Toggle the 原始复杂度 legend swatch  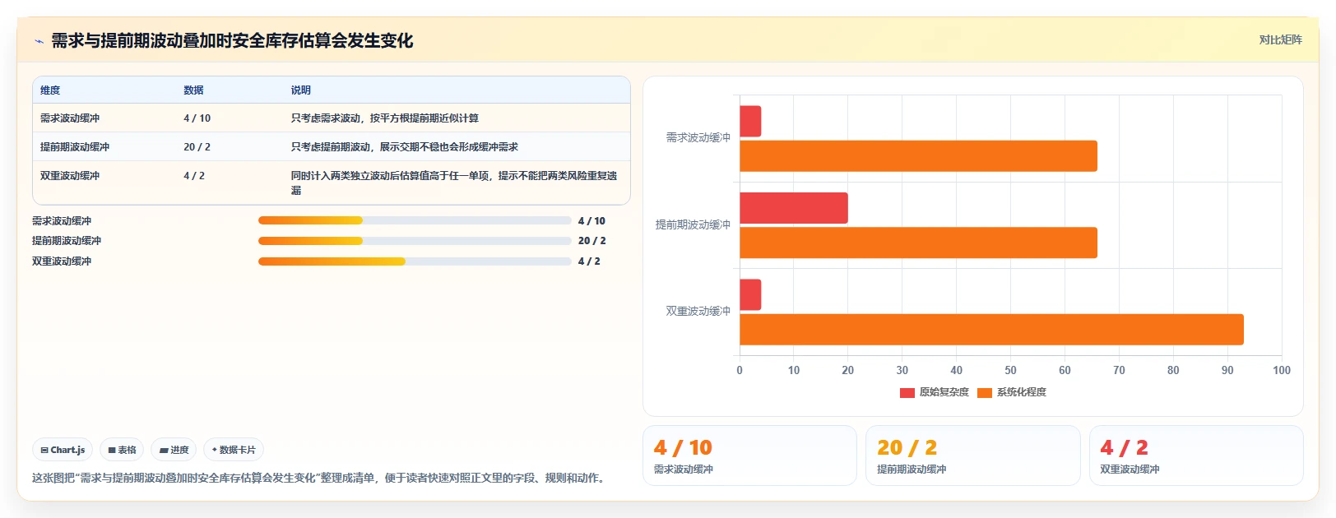pos(907,393)
